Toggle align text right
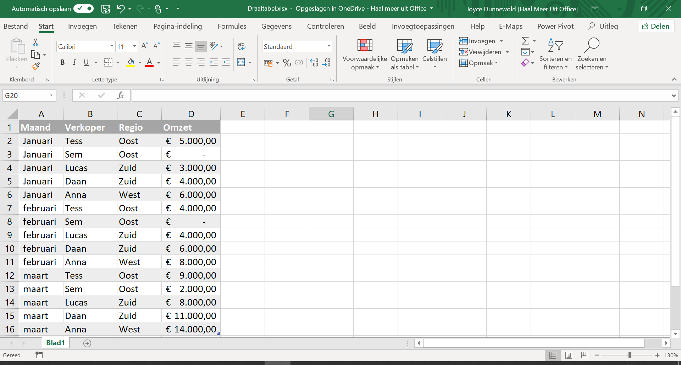 [201, 62]
